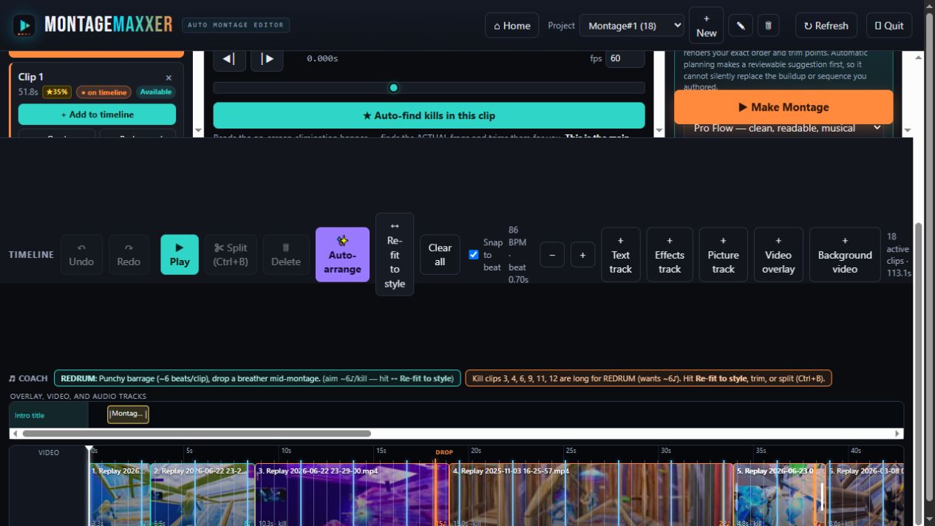Delete selected timeline clip

(286, 255)
